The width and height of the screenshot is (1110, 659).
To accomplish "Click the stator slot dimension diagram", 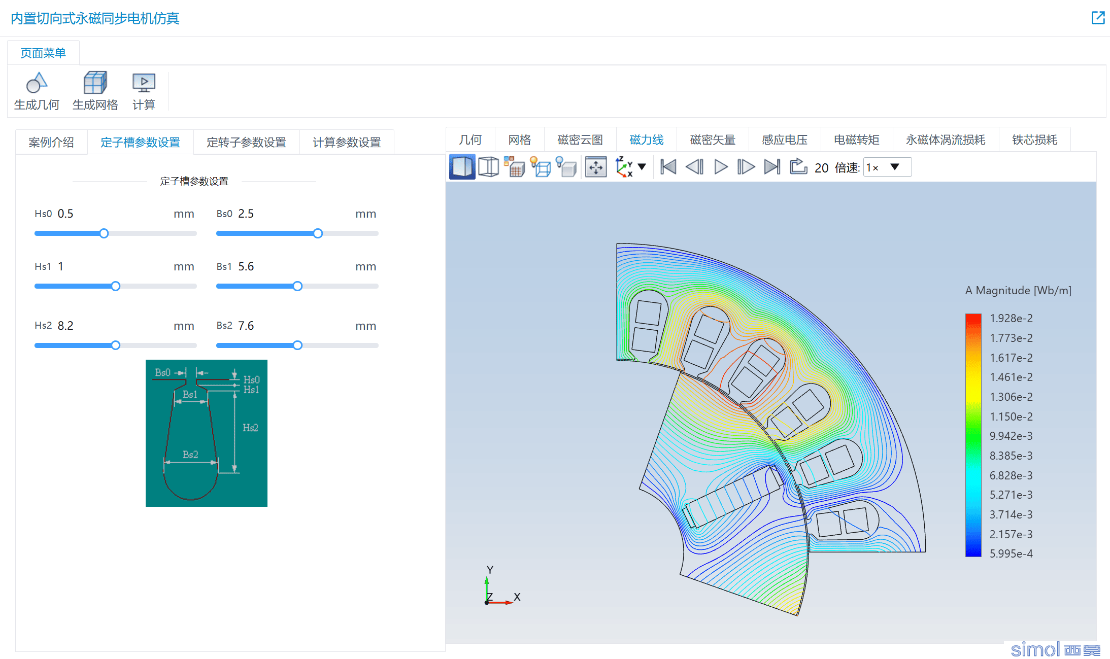I will tap(207, 433).
